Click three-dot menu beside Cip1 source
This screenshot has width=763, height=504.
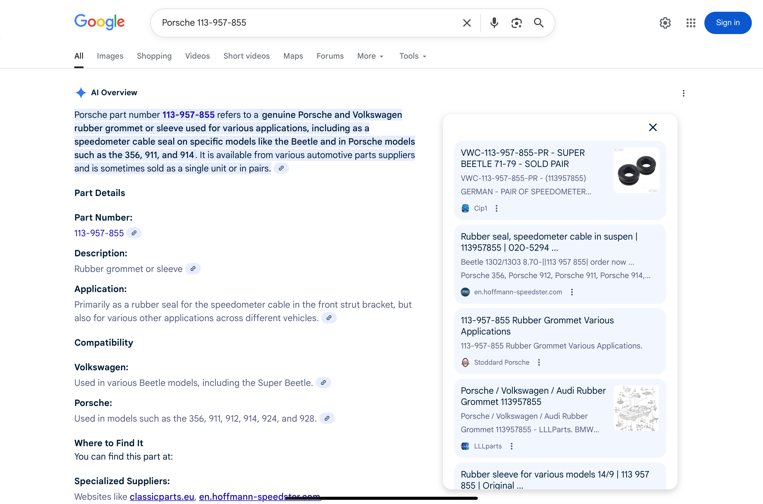(496, 208)
